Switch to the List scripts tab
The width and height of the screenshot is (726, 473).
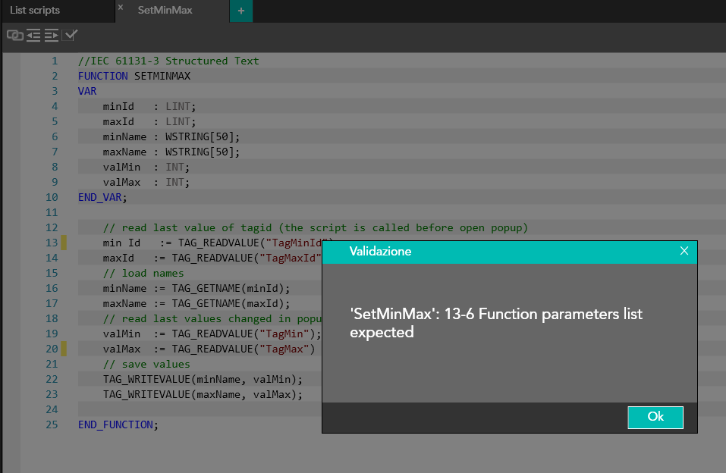point(35,11)
